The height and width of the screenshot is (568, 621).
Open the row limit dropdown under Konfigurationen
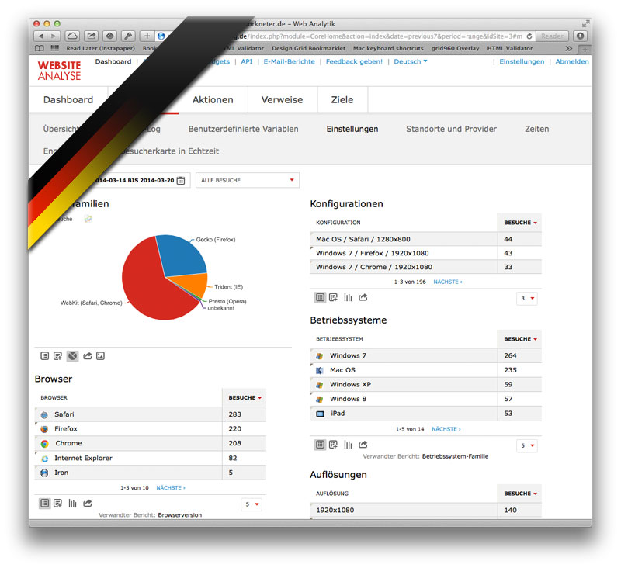pos(527,298)
